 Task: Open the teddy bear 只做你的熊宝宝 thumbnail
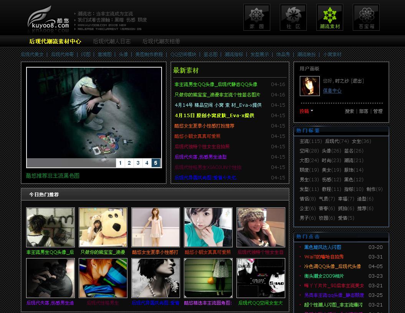[x=103, y=227]
